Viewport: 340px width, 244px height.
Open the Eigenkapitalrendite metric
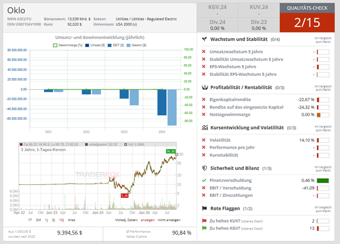[x=230, y=100]
